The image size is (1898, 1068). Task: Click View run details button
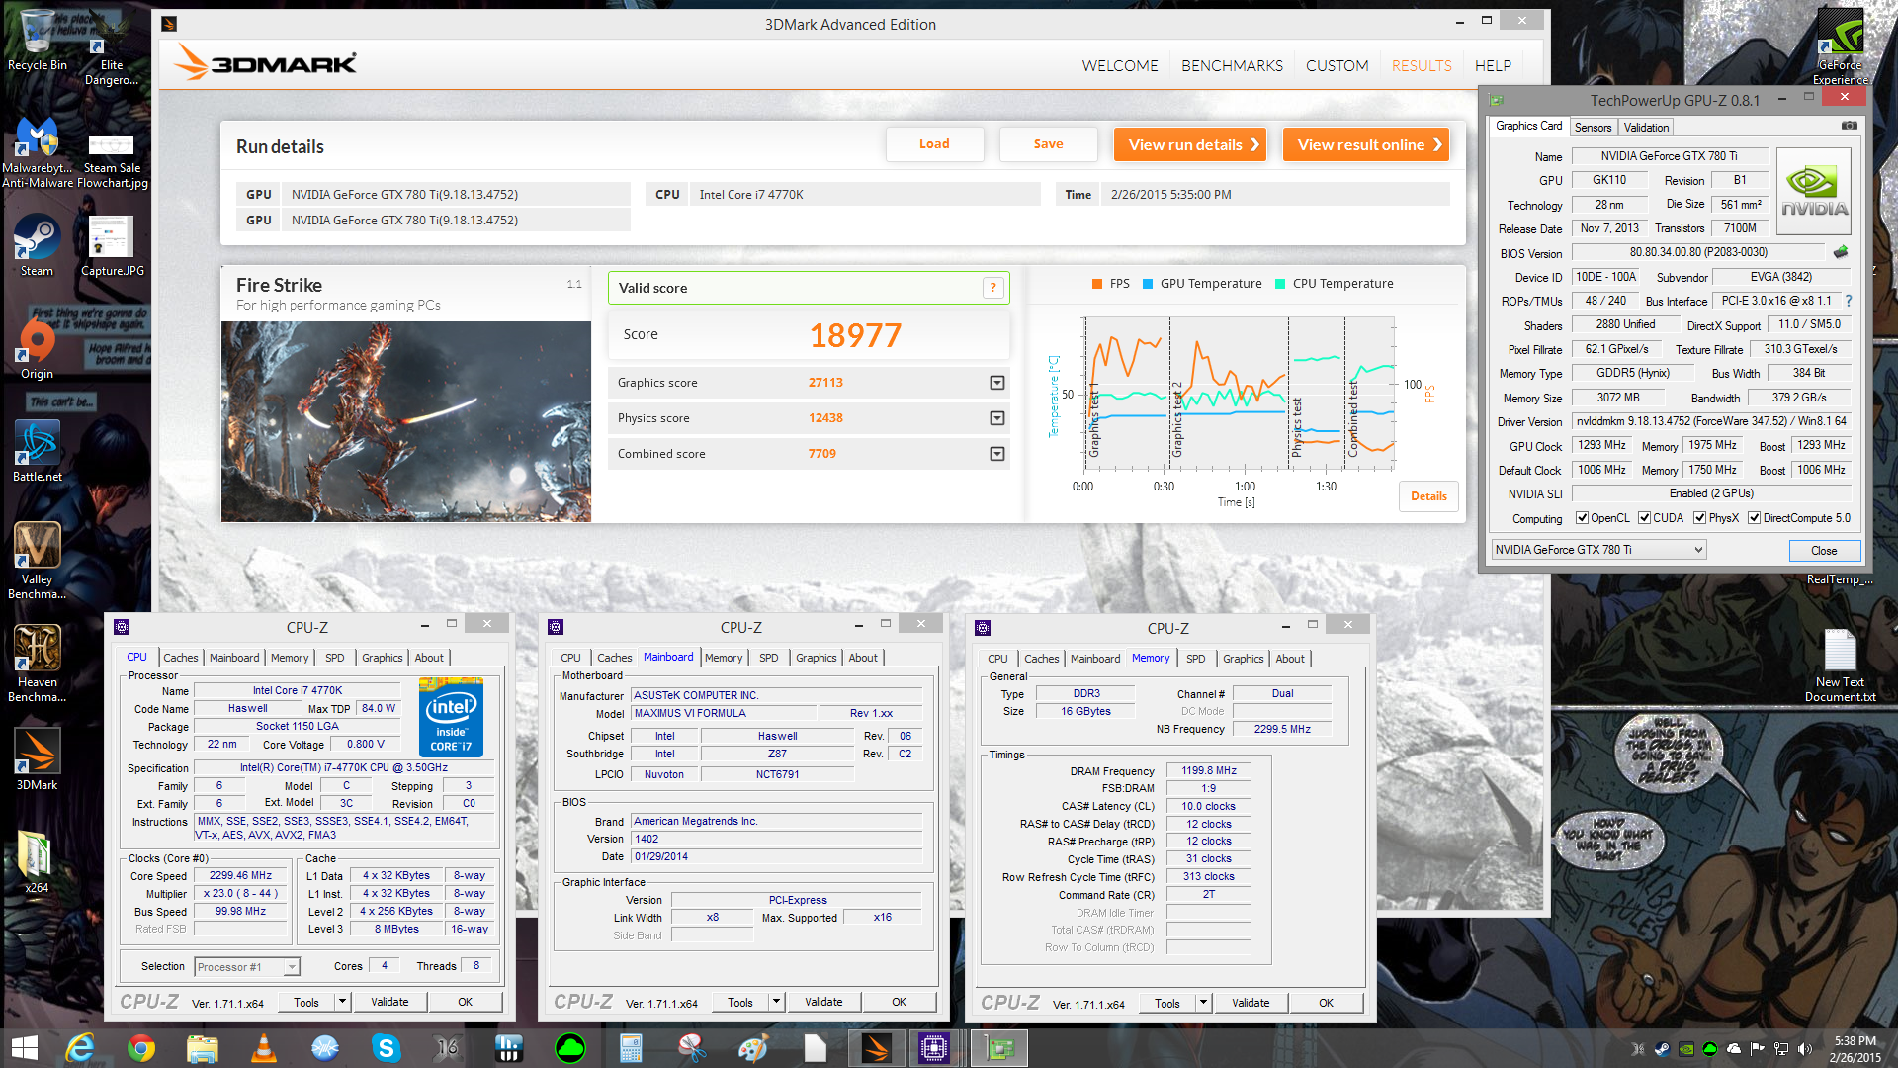tap(1190, 144)
